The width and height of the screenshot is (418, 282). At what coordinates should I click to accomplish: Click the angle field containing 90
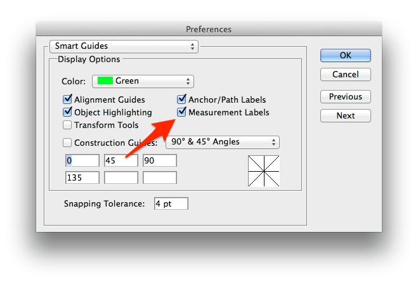click(x=160, y=160)
